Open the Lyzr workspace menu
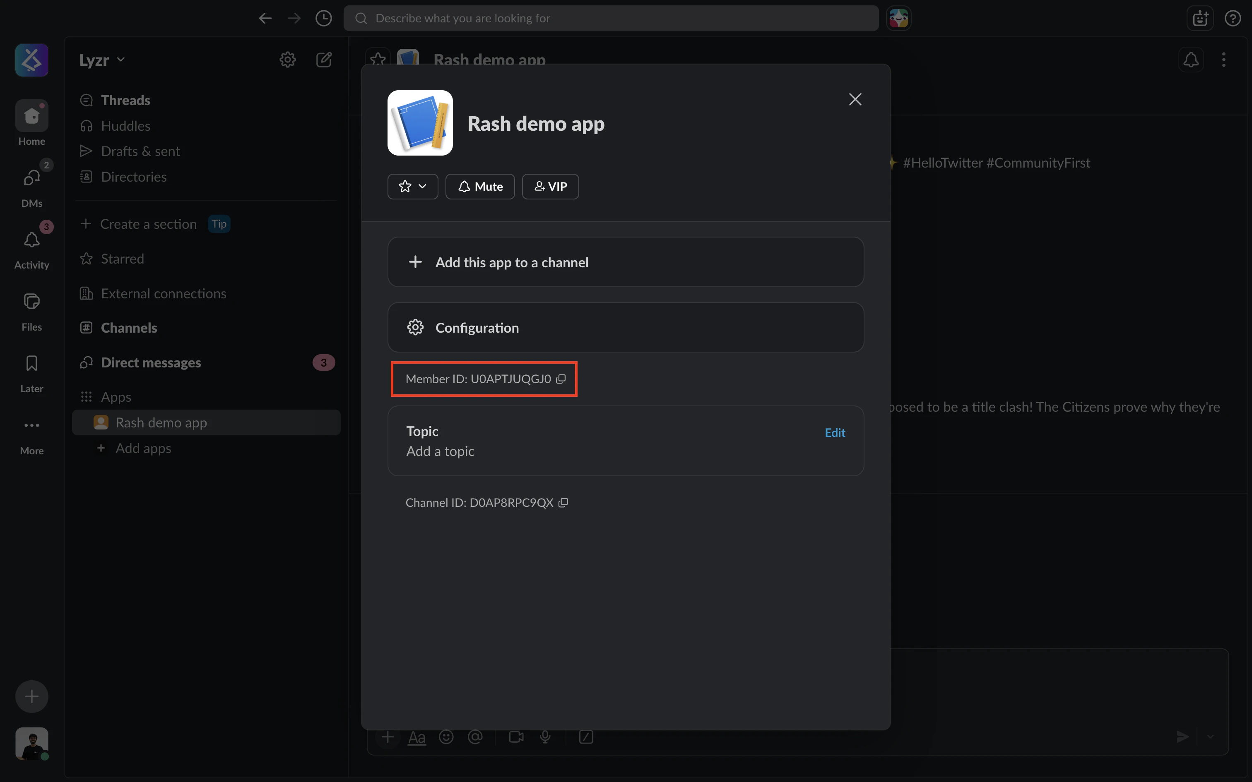 [102, 60]
